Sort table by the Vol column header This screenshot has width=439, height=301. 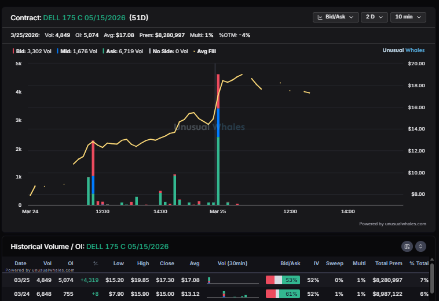[x=47, y=263]
